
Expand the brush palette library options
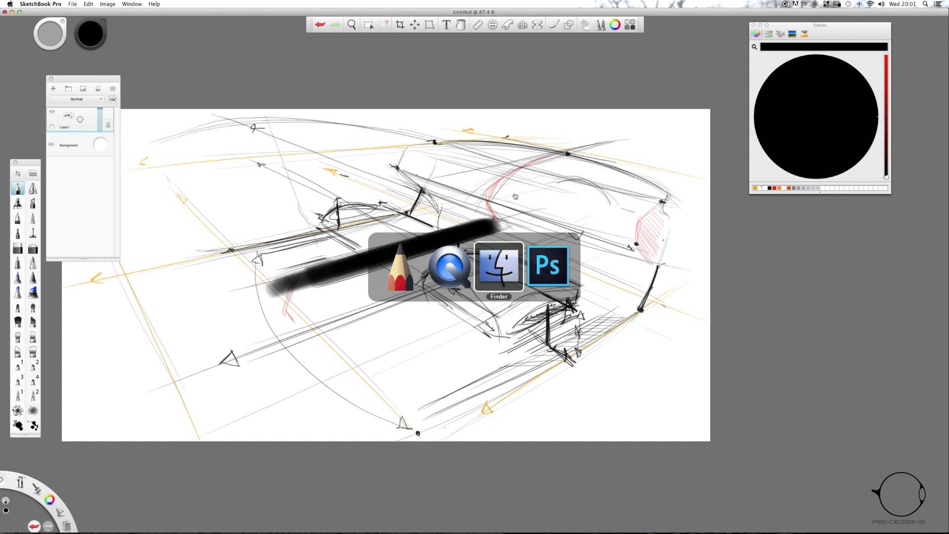pos(33,174)
